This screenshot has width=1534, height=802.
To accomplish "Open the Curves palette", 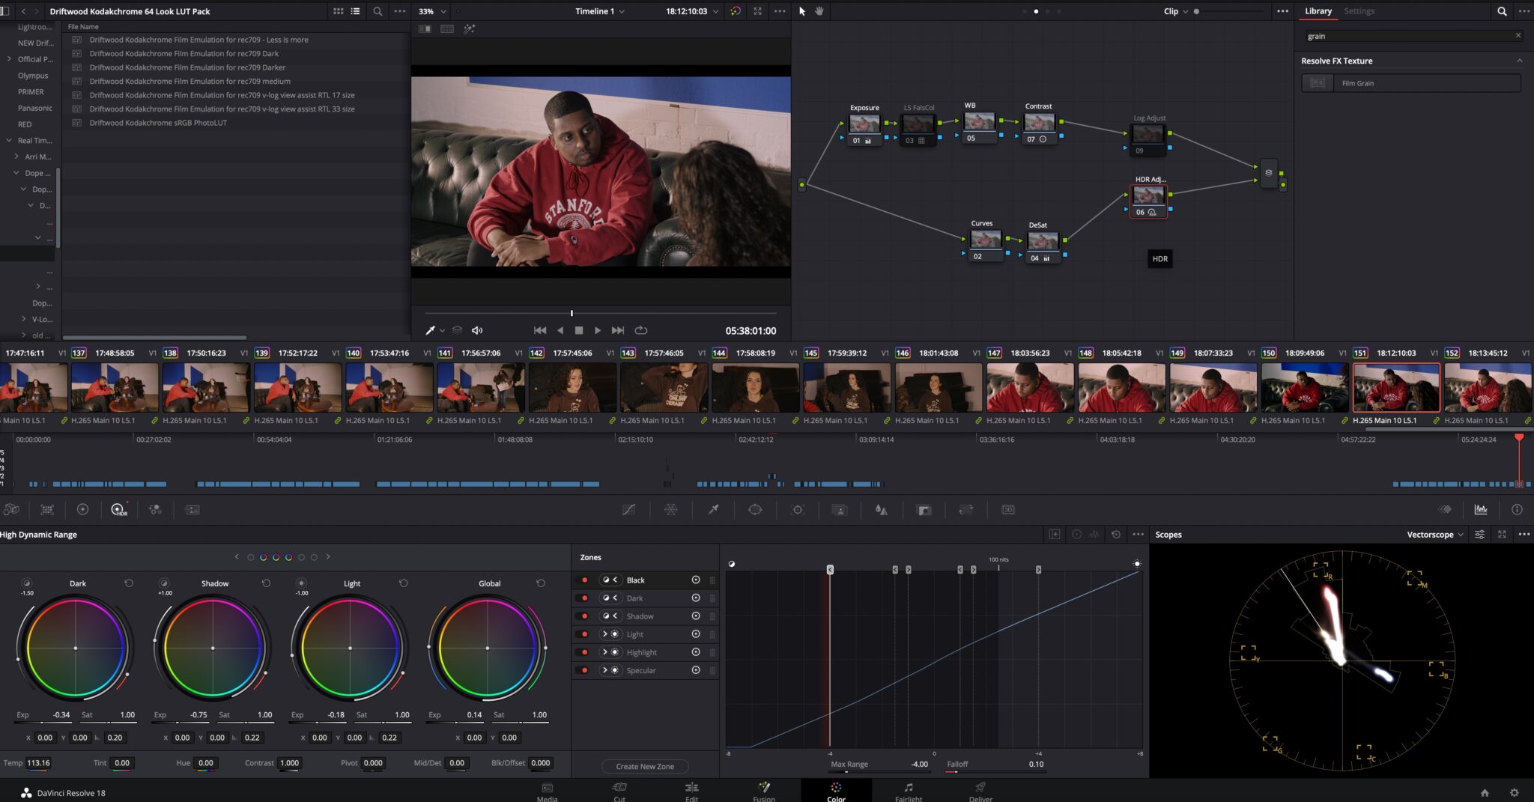I will tap(628, 509).
